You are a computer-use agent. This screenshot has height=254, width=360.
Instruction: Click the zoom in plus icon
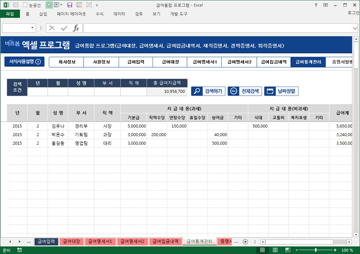334,250
